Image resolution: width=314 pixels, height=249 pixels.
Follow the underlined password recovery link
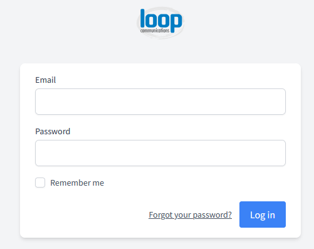coord(190,215)
